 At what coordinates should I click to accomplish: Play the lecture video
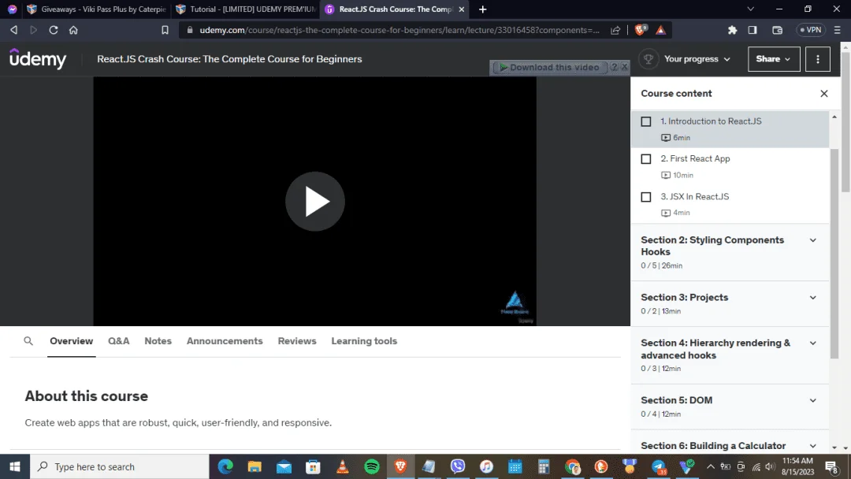coord(314,201)
